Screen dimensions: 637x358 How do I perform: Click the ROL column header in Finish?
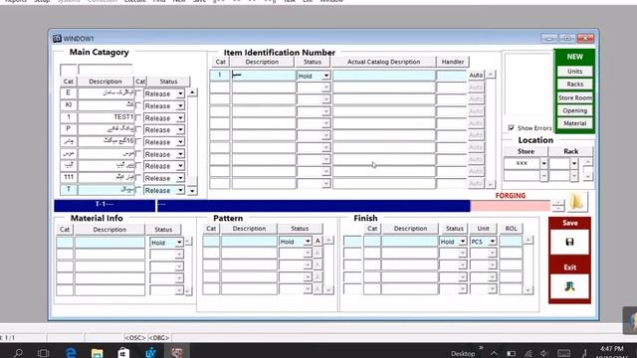click(511, 229)
